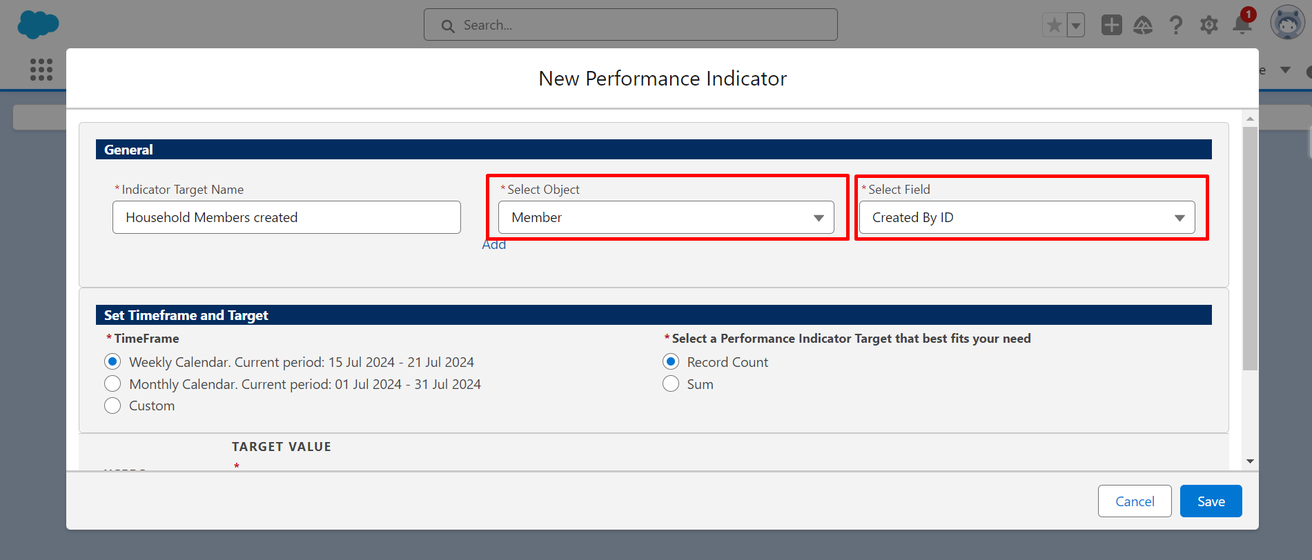Open the App Launcher dots grid
The width and height of the screenshot is (1312, 560).
point(41,69)
